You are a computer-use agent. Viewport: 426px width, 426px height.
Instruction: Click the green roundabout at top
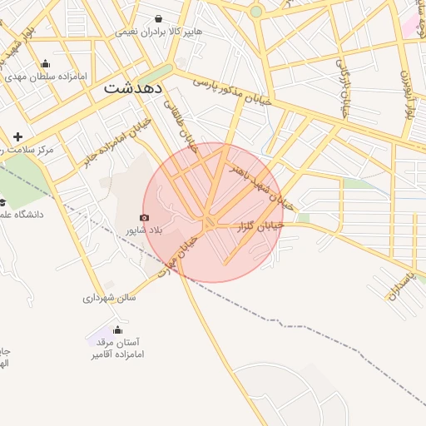click(x=255, y=12)
